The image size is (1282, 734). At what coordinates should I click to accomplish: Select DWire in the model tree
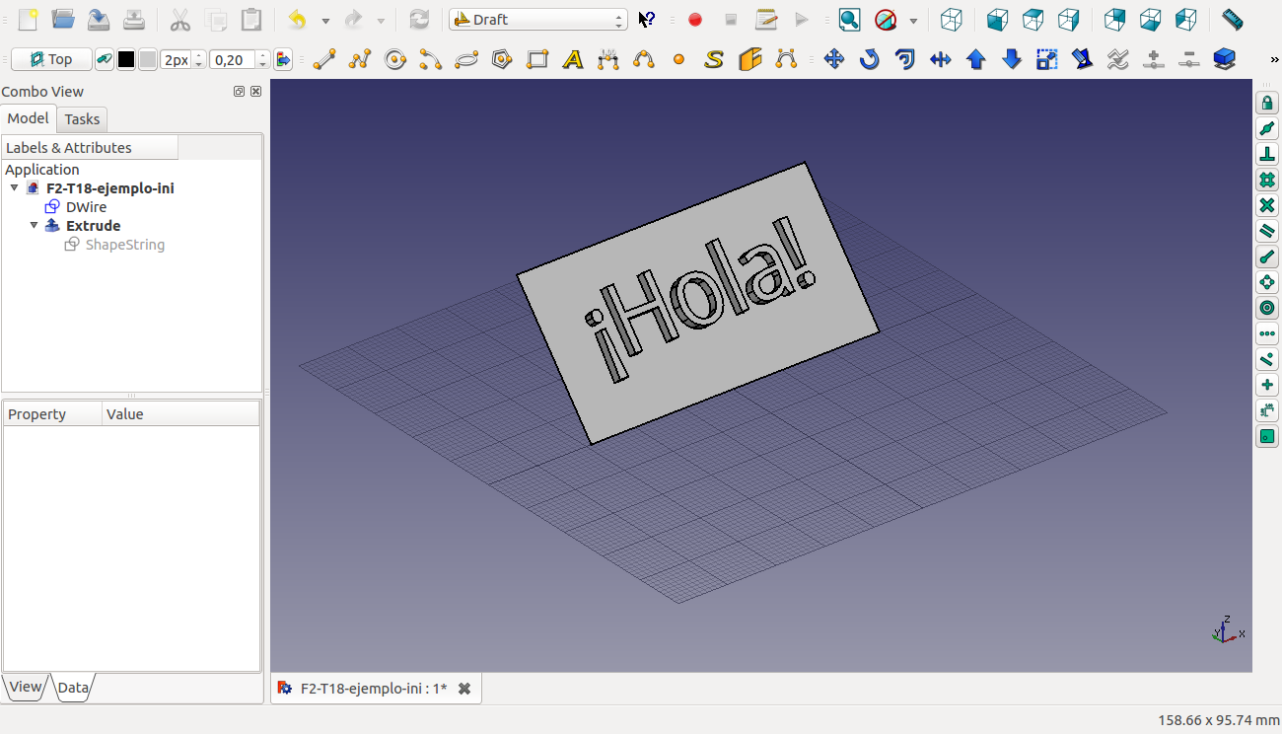(x=86, y=207)
